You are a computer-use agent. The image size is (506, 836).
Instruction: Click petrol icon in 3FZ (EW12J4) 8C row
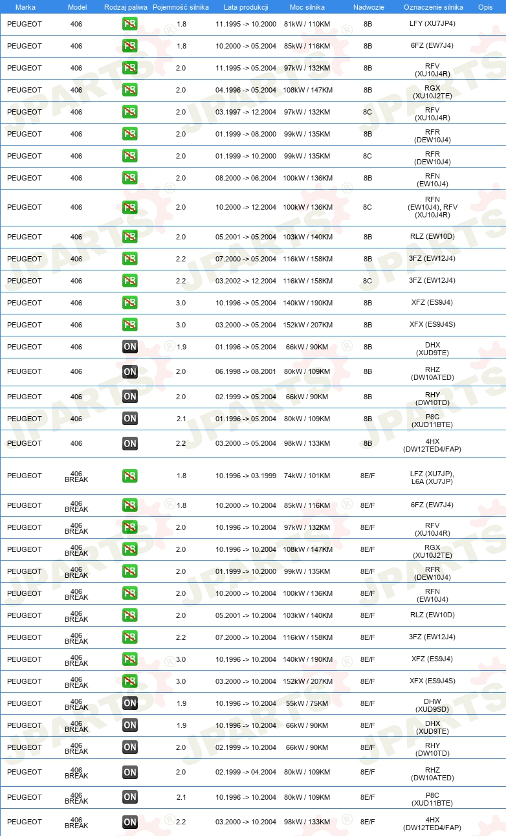point(129,281)
